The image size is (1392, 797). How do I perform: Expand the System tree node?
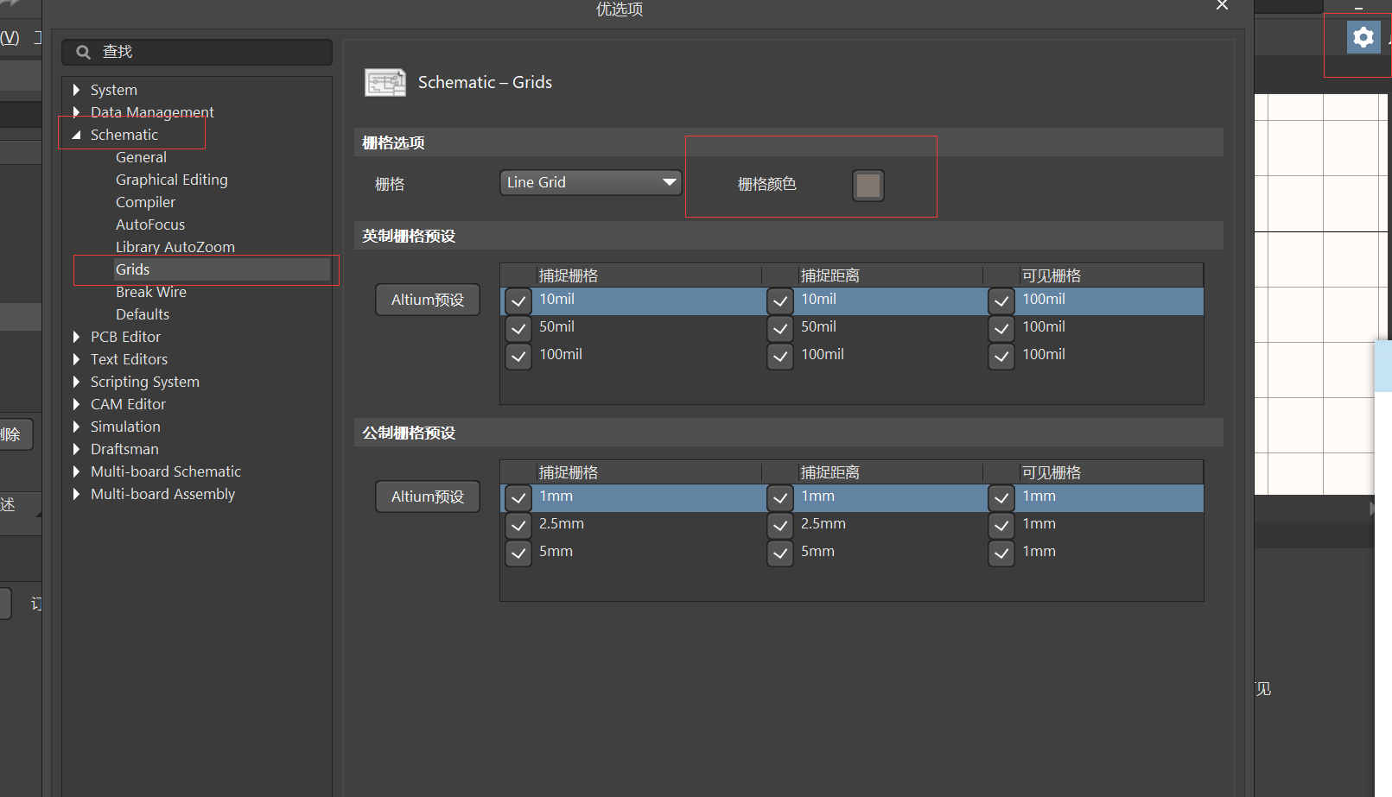click(76, 90)
